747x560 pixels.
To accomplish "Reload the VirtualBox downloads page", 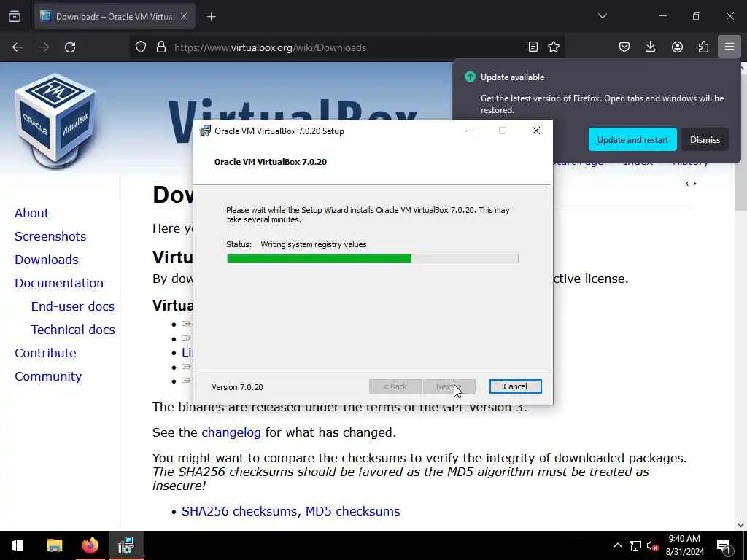I will coord(70,47).
